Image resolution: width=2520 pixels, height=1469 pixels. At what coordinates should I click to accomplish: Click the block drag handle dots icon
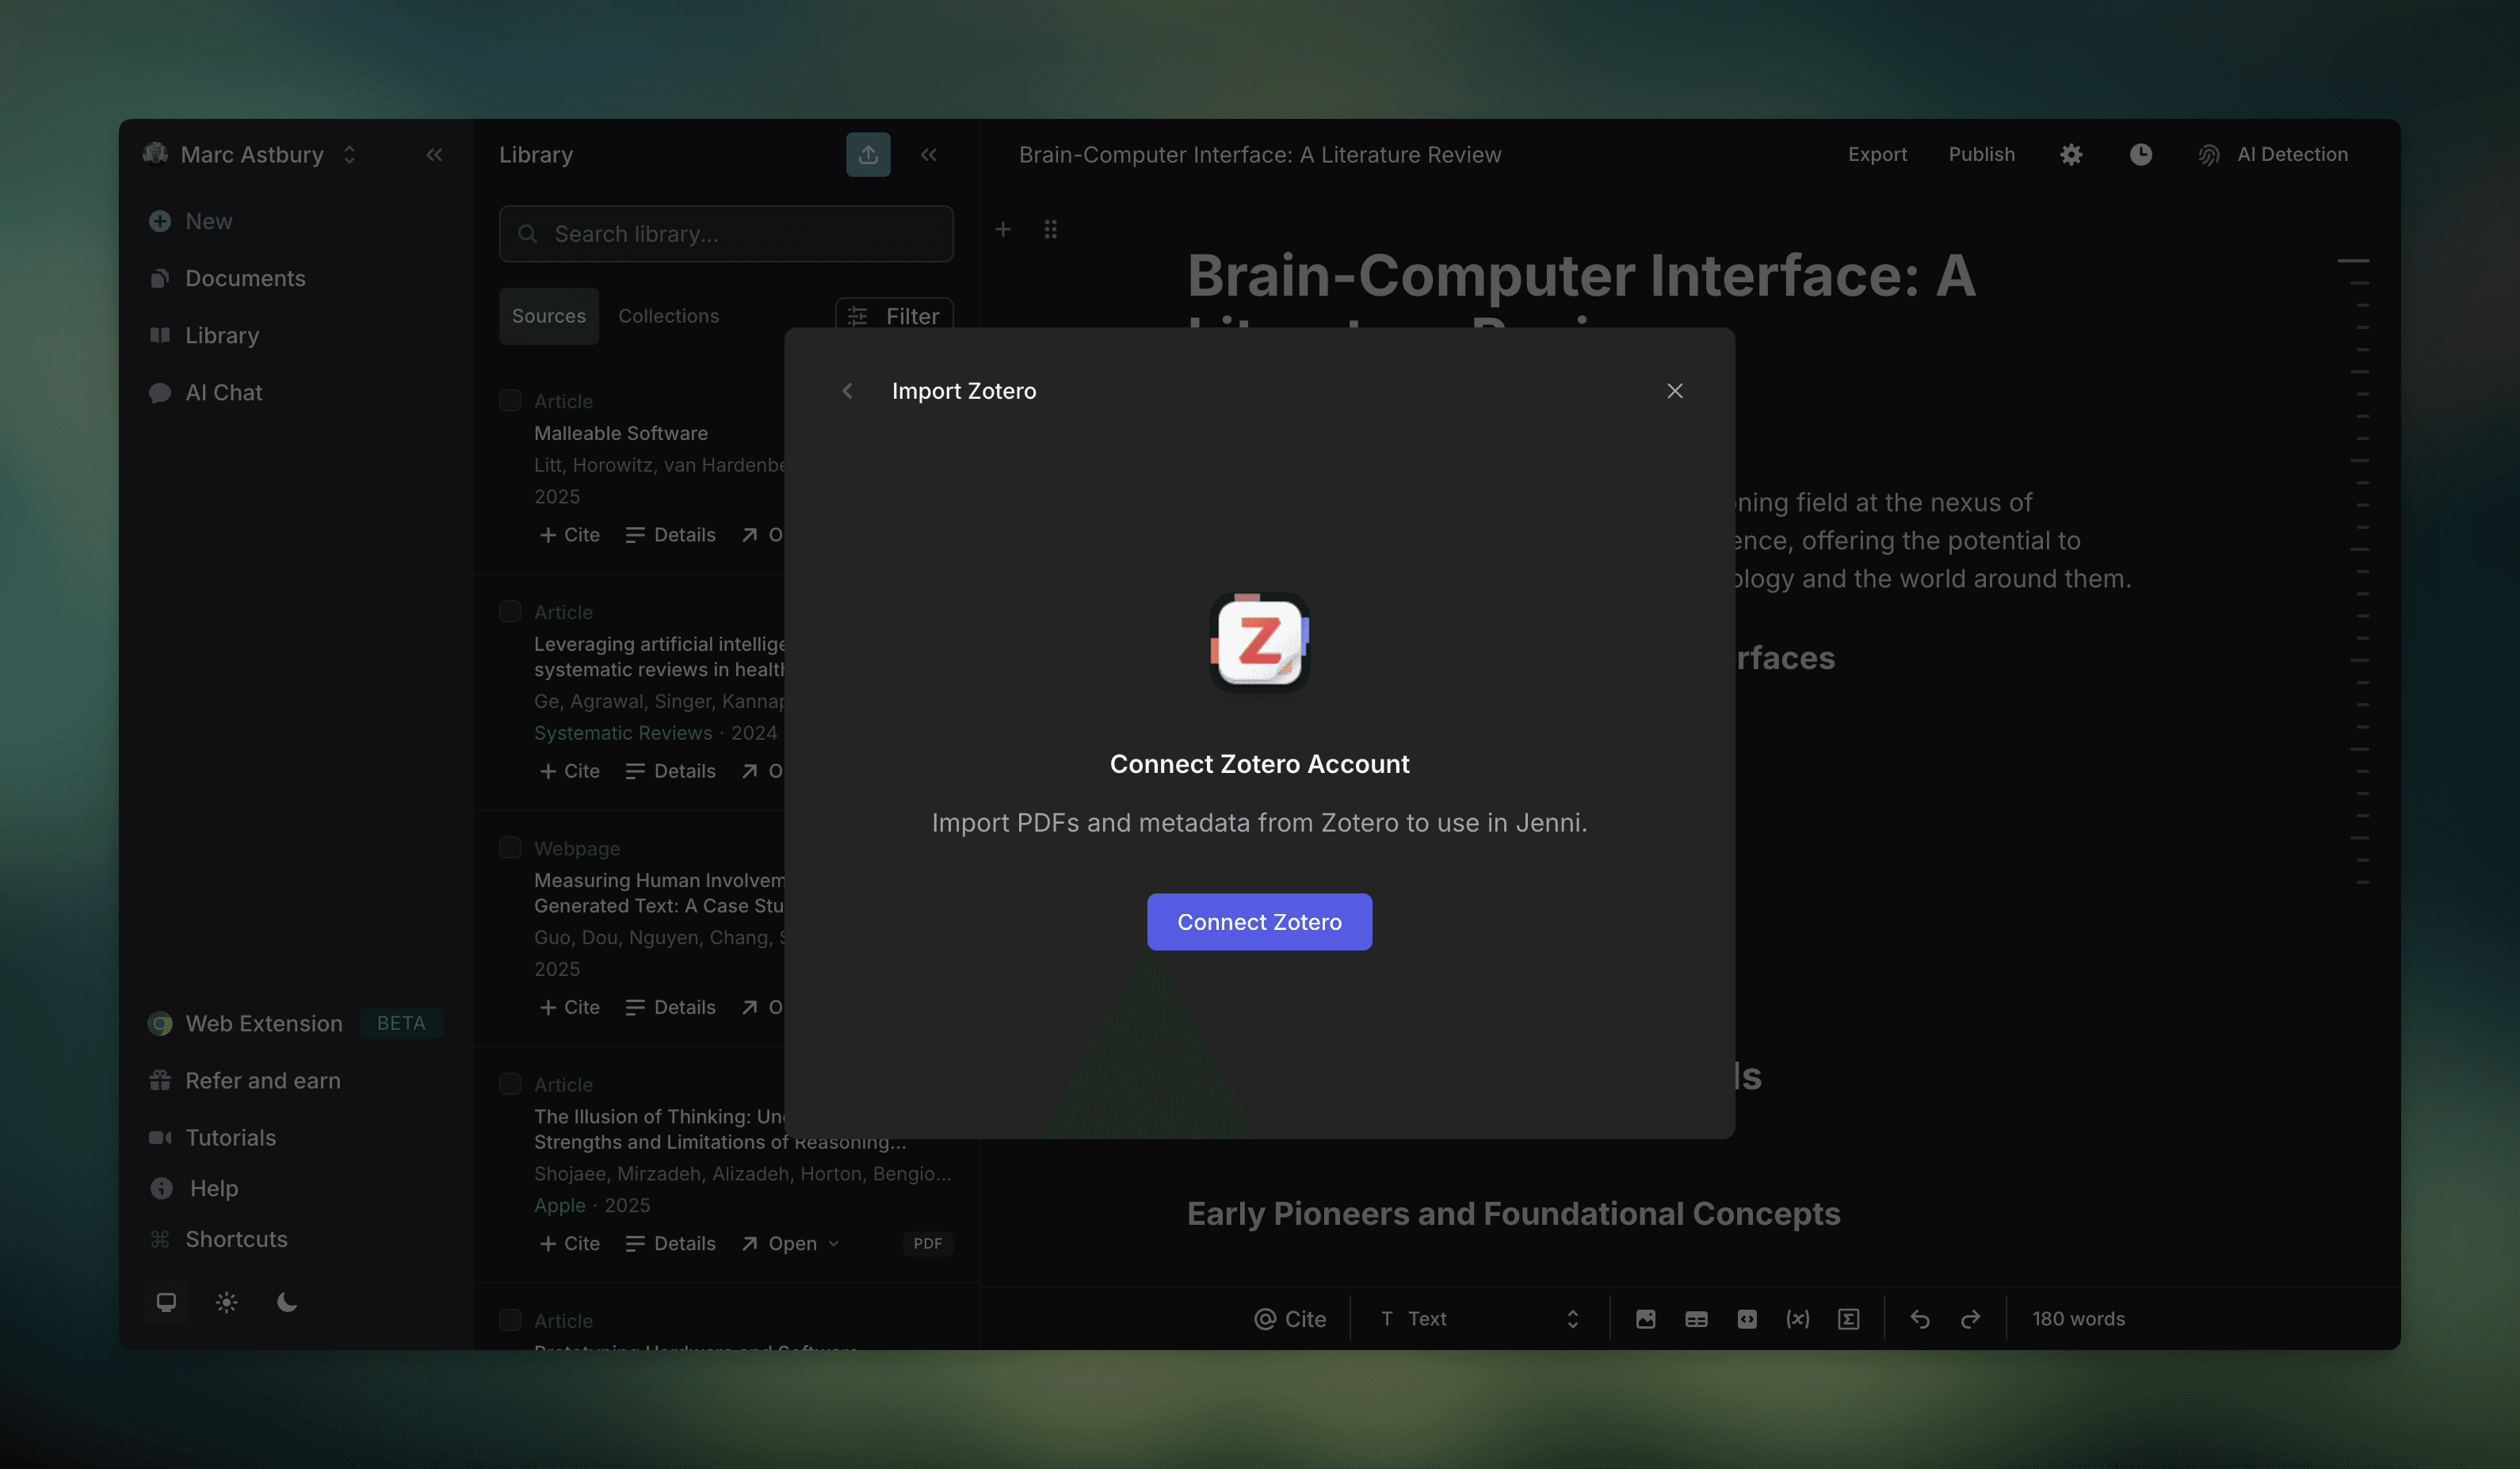[1050, 230]
